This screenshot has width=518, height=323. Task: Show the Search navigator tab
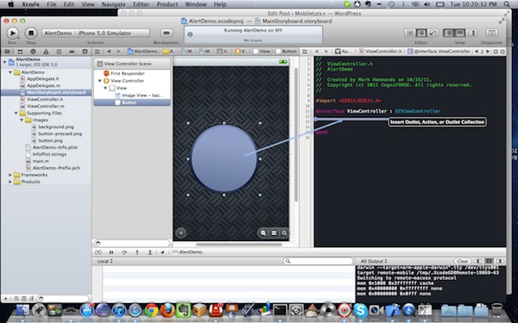33,52
